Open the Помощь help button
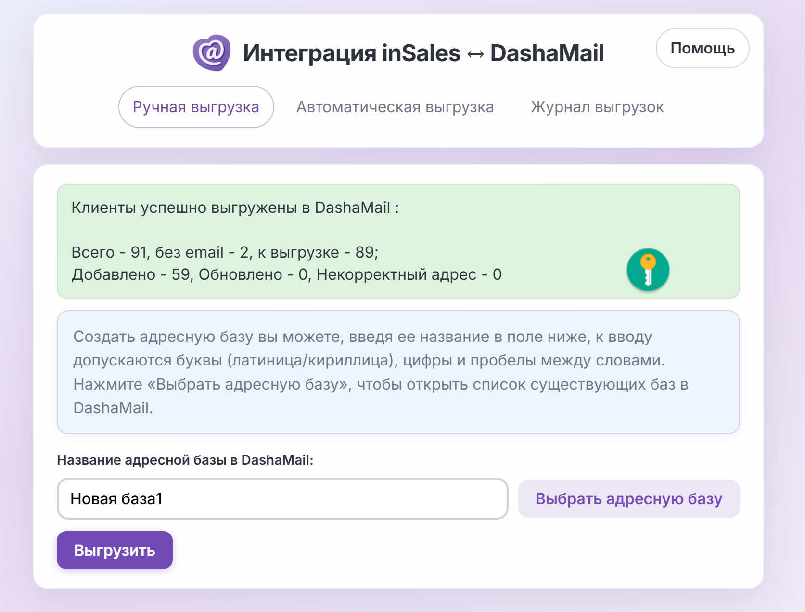805x612 pixels. coord(703,48)
